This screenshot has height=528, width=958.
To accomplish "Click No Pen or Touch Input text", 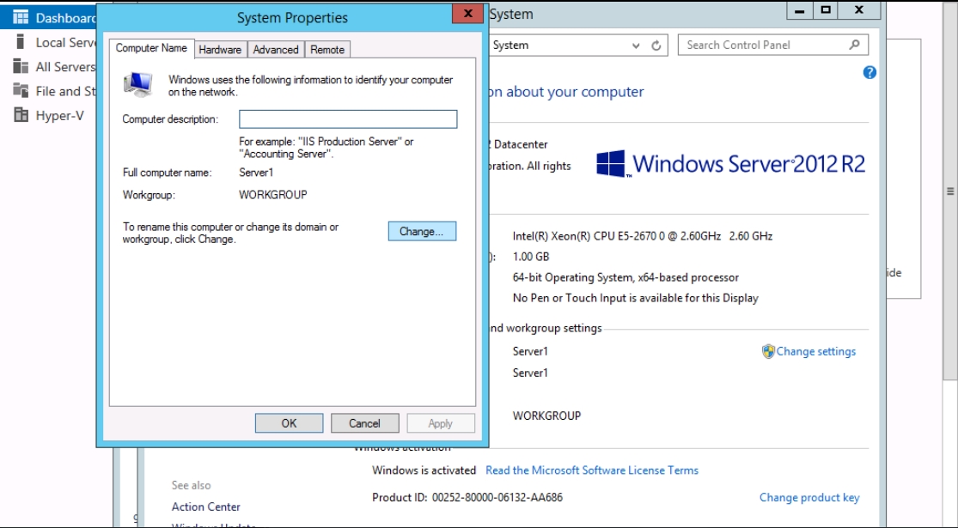I will point(636,299).
